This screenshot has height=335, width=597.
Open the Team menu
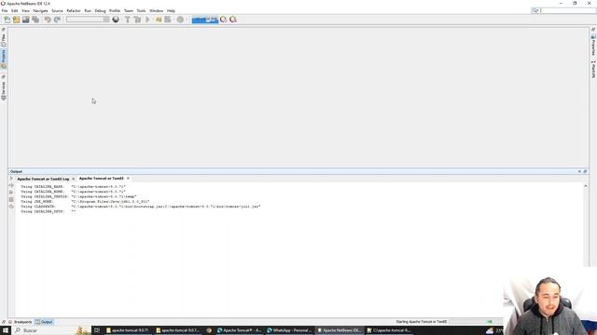(129, 10)
